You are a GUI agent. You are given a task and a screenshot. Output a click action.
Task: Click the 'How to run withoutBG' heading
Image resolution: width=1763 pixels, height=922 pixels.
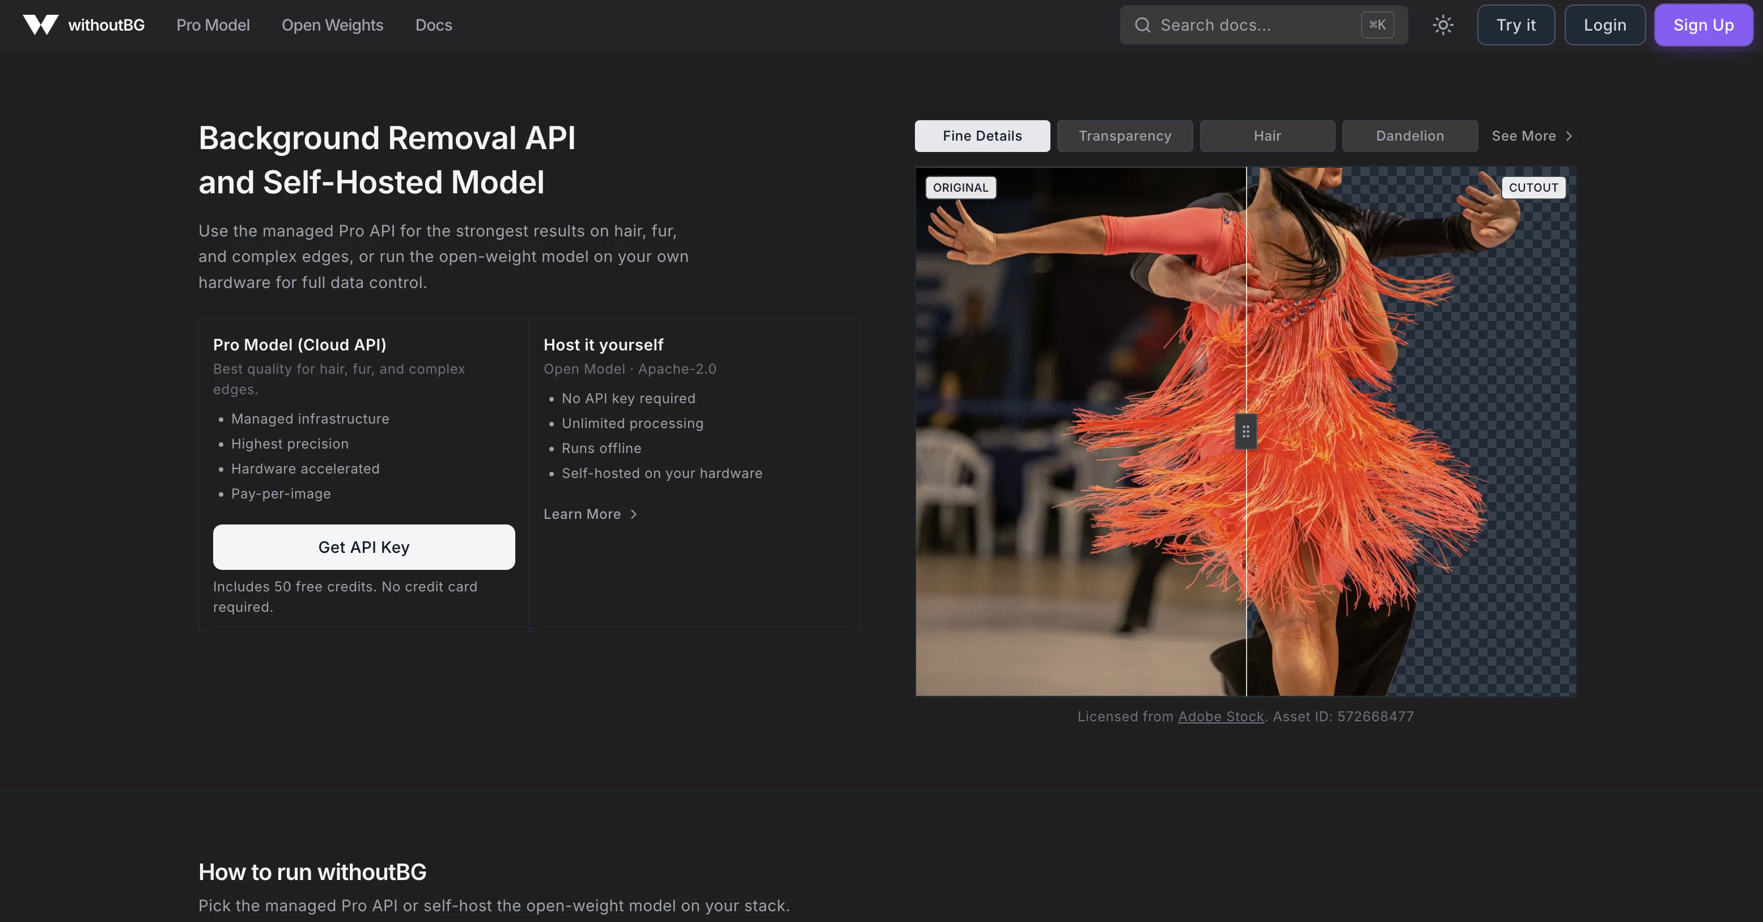312,872
